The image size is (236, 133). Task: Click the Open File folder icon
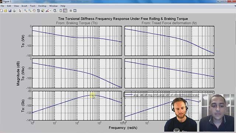point(6,11)
